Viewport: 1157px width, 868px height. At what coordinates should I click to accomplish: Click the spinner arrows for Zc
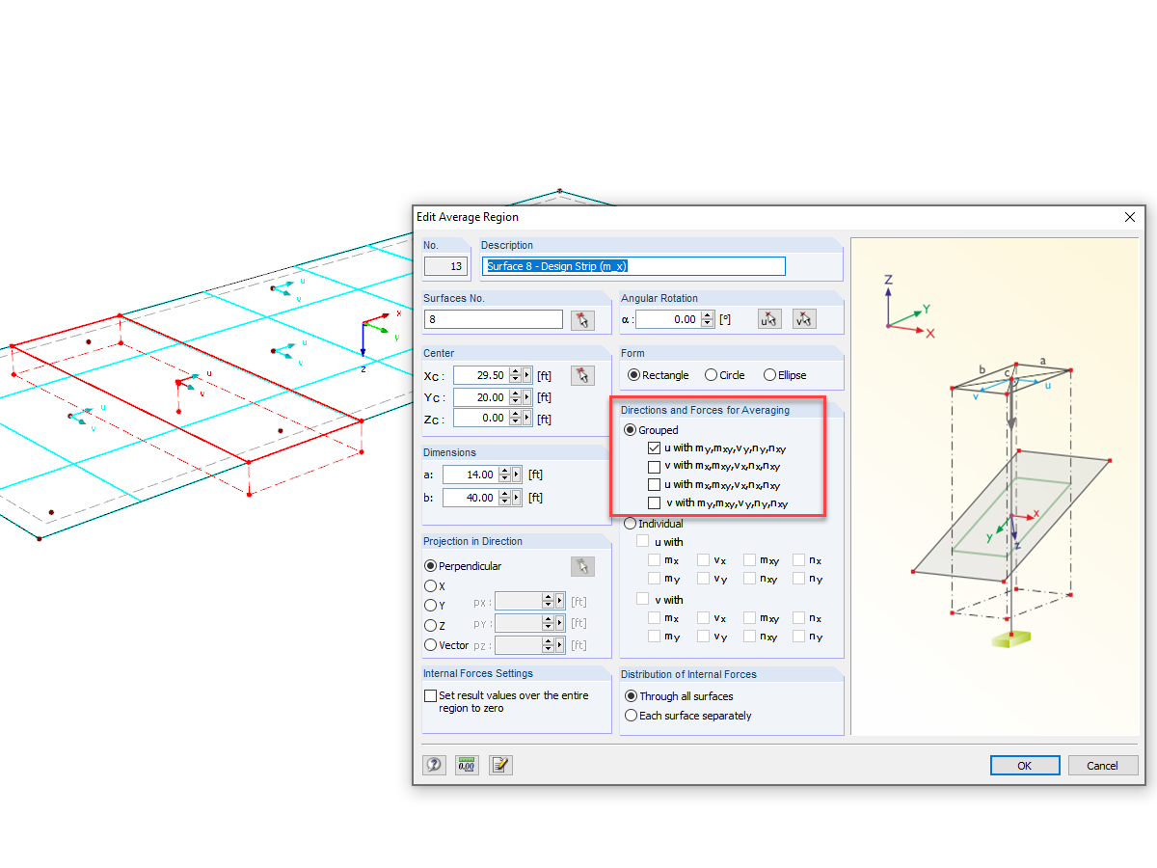(516, 418)
